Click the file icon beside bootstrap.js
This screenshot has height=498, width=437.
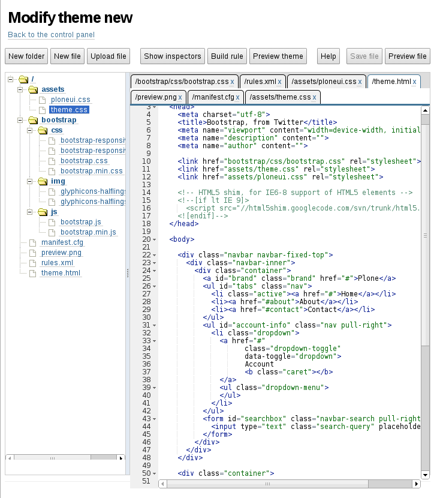[52, 223]
